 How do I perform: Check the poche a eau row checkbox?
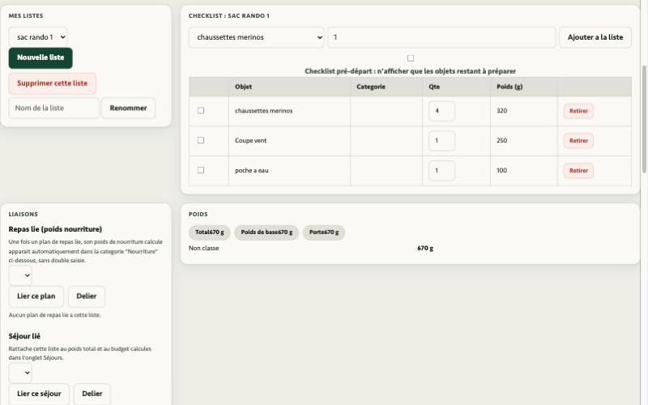click(x=201, y=170)
